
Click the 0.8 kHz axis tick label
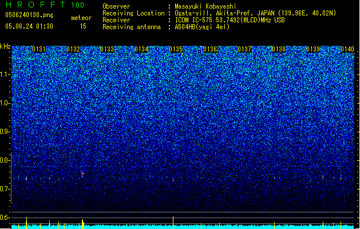tap(5, 160)
